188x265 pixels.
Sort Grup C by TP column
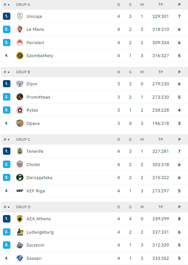tap(161, 139)
